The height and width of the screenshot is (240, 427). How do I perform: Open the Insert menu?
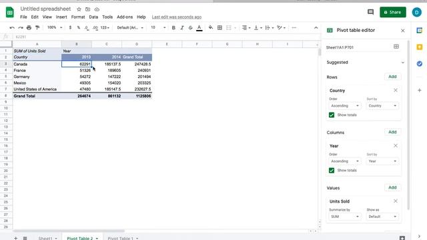tap(61, 17)
